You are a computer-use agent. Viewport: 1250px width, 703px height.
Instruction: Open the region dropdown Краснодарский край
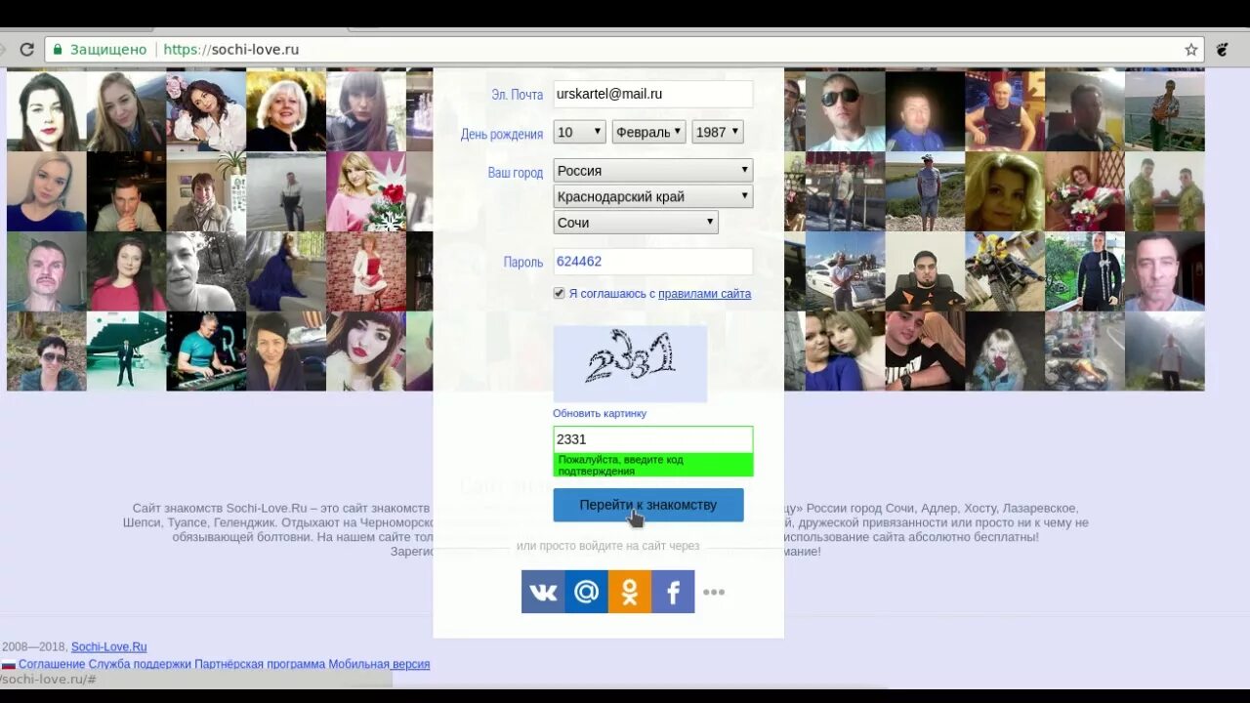[x=652, y=196]
